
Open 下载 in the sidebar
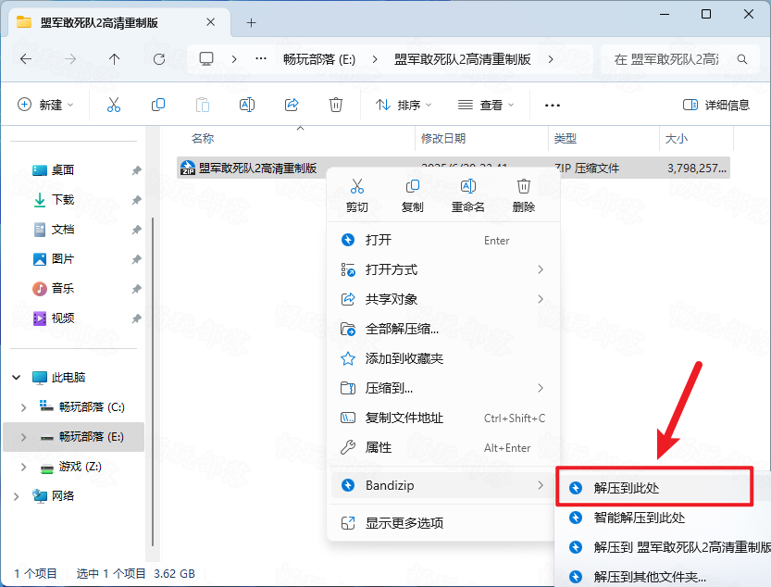(62, 200)
